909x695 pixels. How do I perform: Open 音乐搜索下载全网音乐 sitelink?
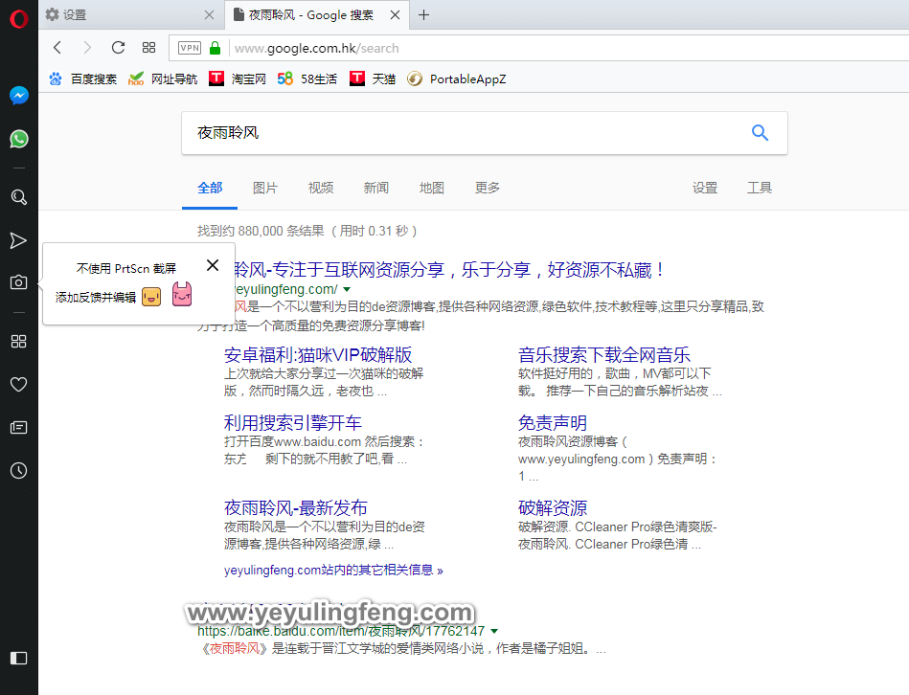(604, 354)
